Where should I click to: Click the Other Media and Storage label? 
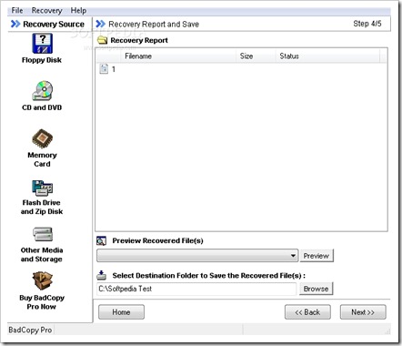(42, 255)
